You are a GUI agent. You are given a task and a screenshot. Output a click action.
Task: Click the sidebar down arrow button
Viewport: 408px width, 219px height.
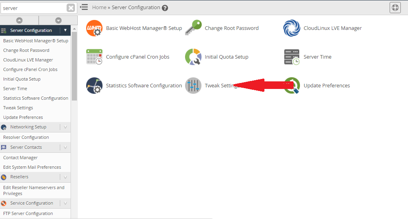(58, 20)
